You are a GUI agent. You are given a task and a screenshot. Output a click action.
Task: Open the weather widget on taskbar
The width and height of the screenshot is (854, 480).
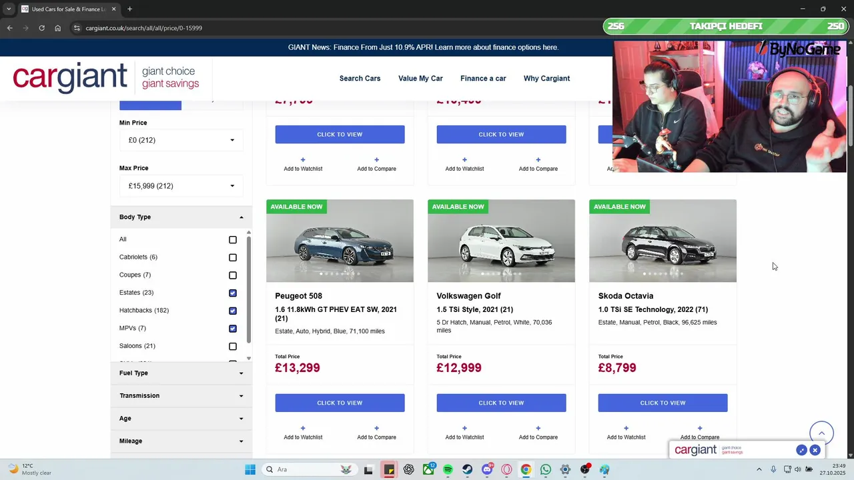tap(30, 469)
